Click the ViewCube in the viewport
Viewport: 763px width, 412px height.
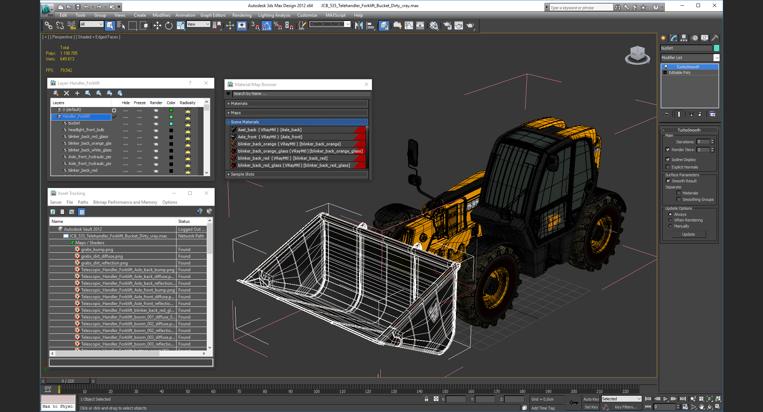point(637,55)
